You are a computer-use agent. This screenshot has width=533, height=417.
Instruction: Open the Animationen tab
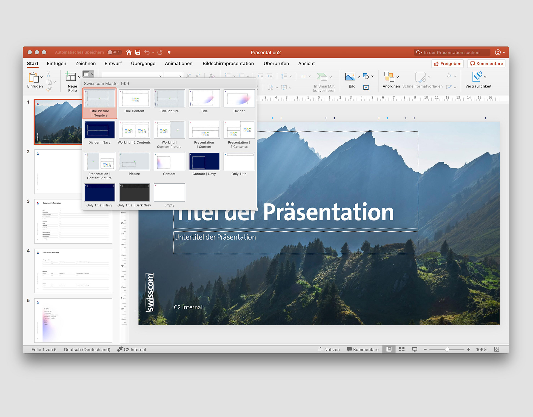click(179, 63)
